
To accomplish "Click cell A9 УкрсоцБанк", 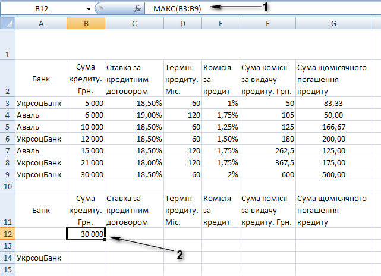I will click(x=41, y=175).
